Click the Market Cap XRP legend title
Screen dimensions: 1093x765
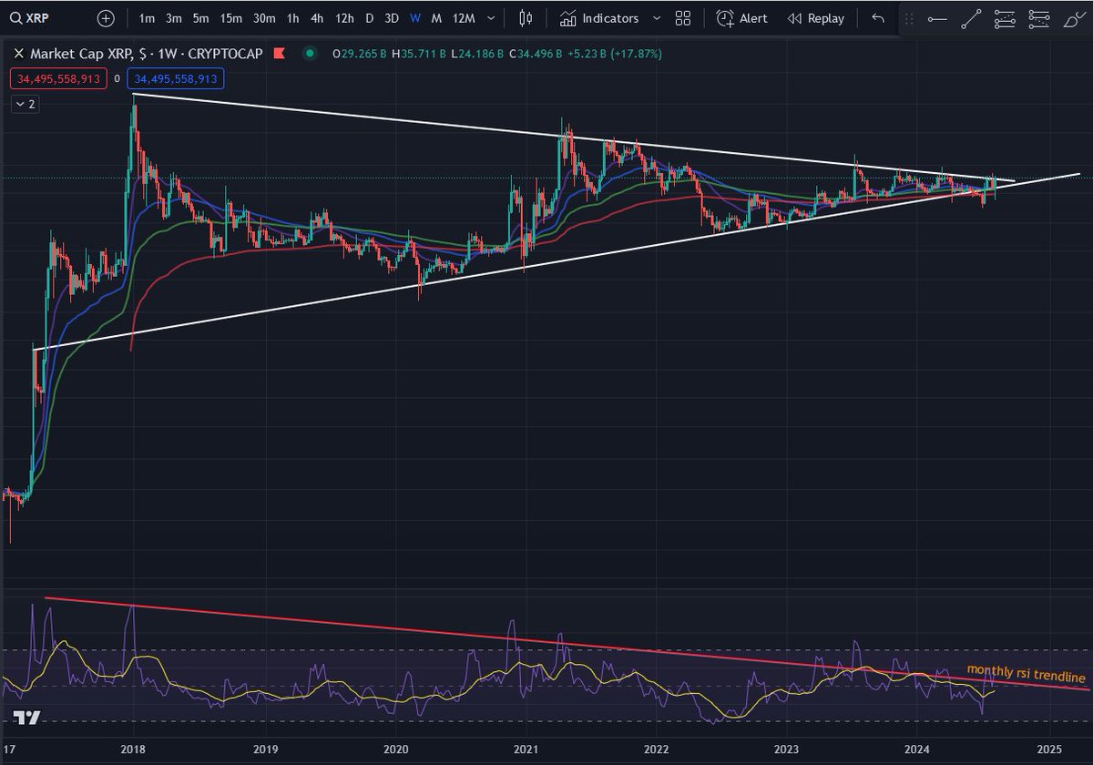click(x=146, y=55)
